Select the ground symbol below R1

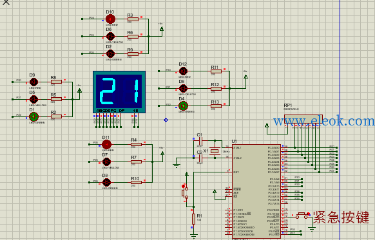click(193, 236)
